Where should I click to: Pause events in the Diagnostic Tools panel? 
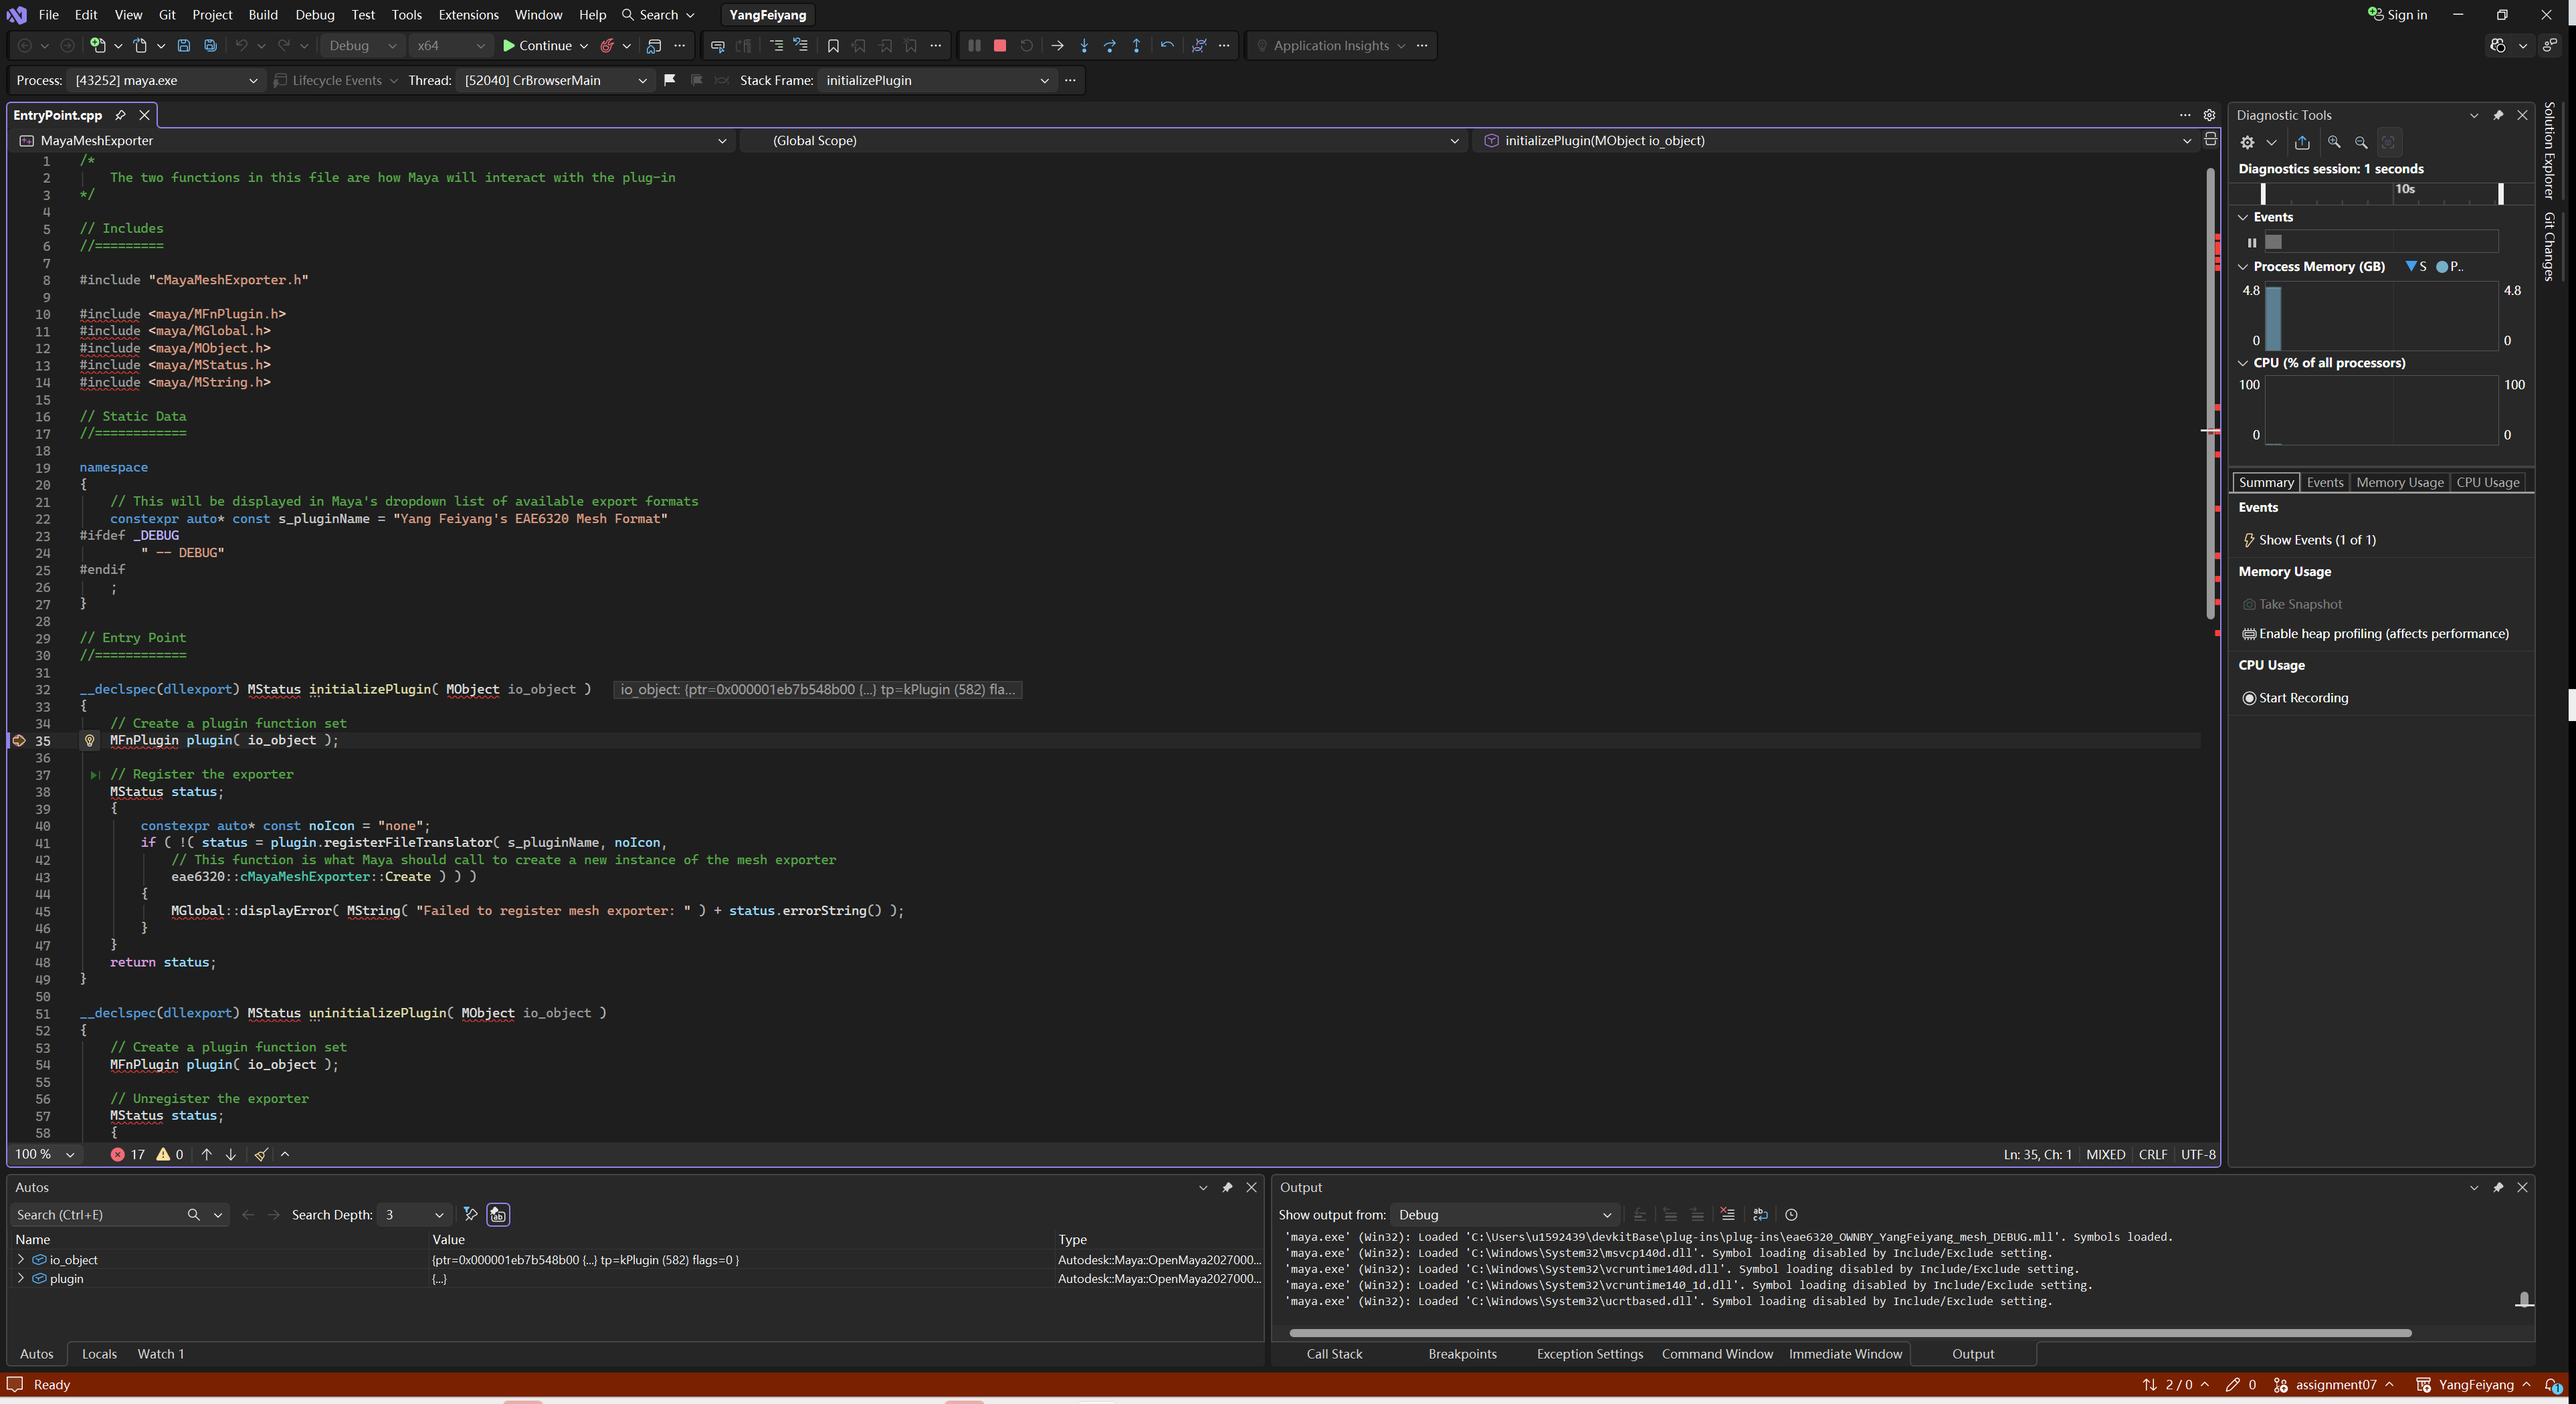2252,242
